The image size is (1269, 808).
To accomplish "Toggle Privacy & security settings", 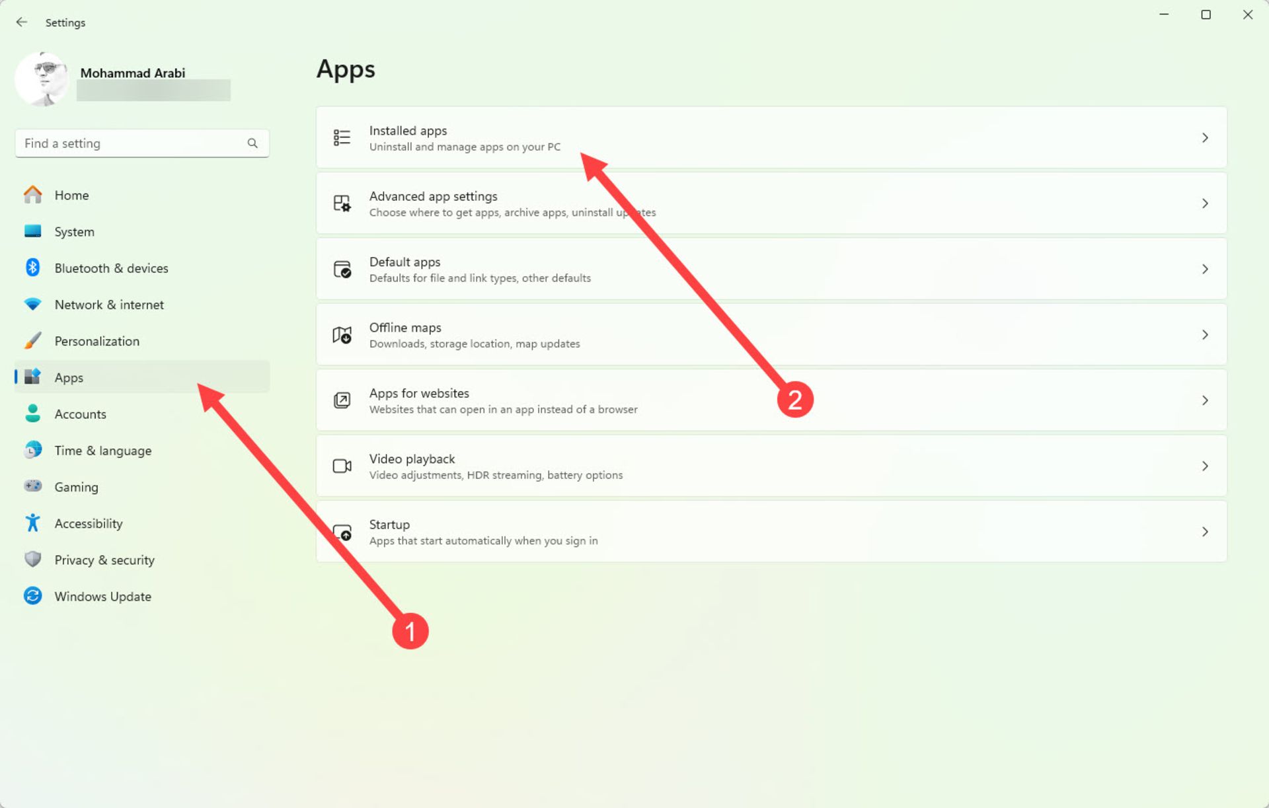I will [x=104, y=560].
